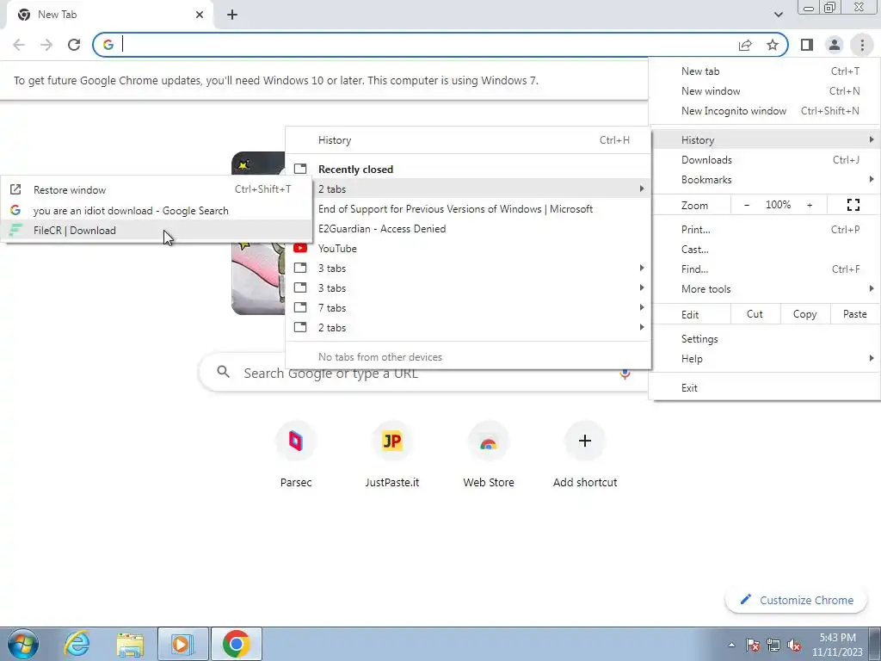
Task: Reopen End of Support Microsoft page
Action: pyautogui.click(x=468, y=209)
